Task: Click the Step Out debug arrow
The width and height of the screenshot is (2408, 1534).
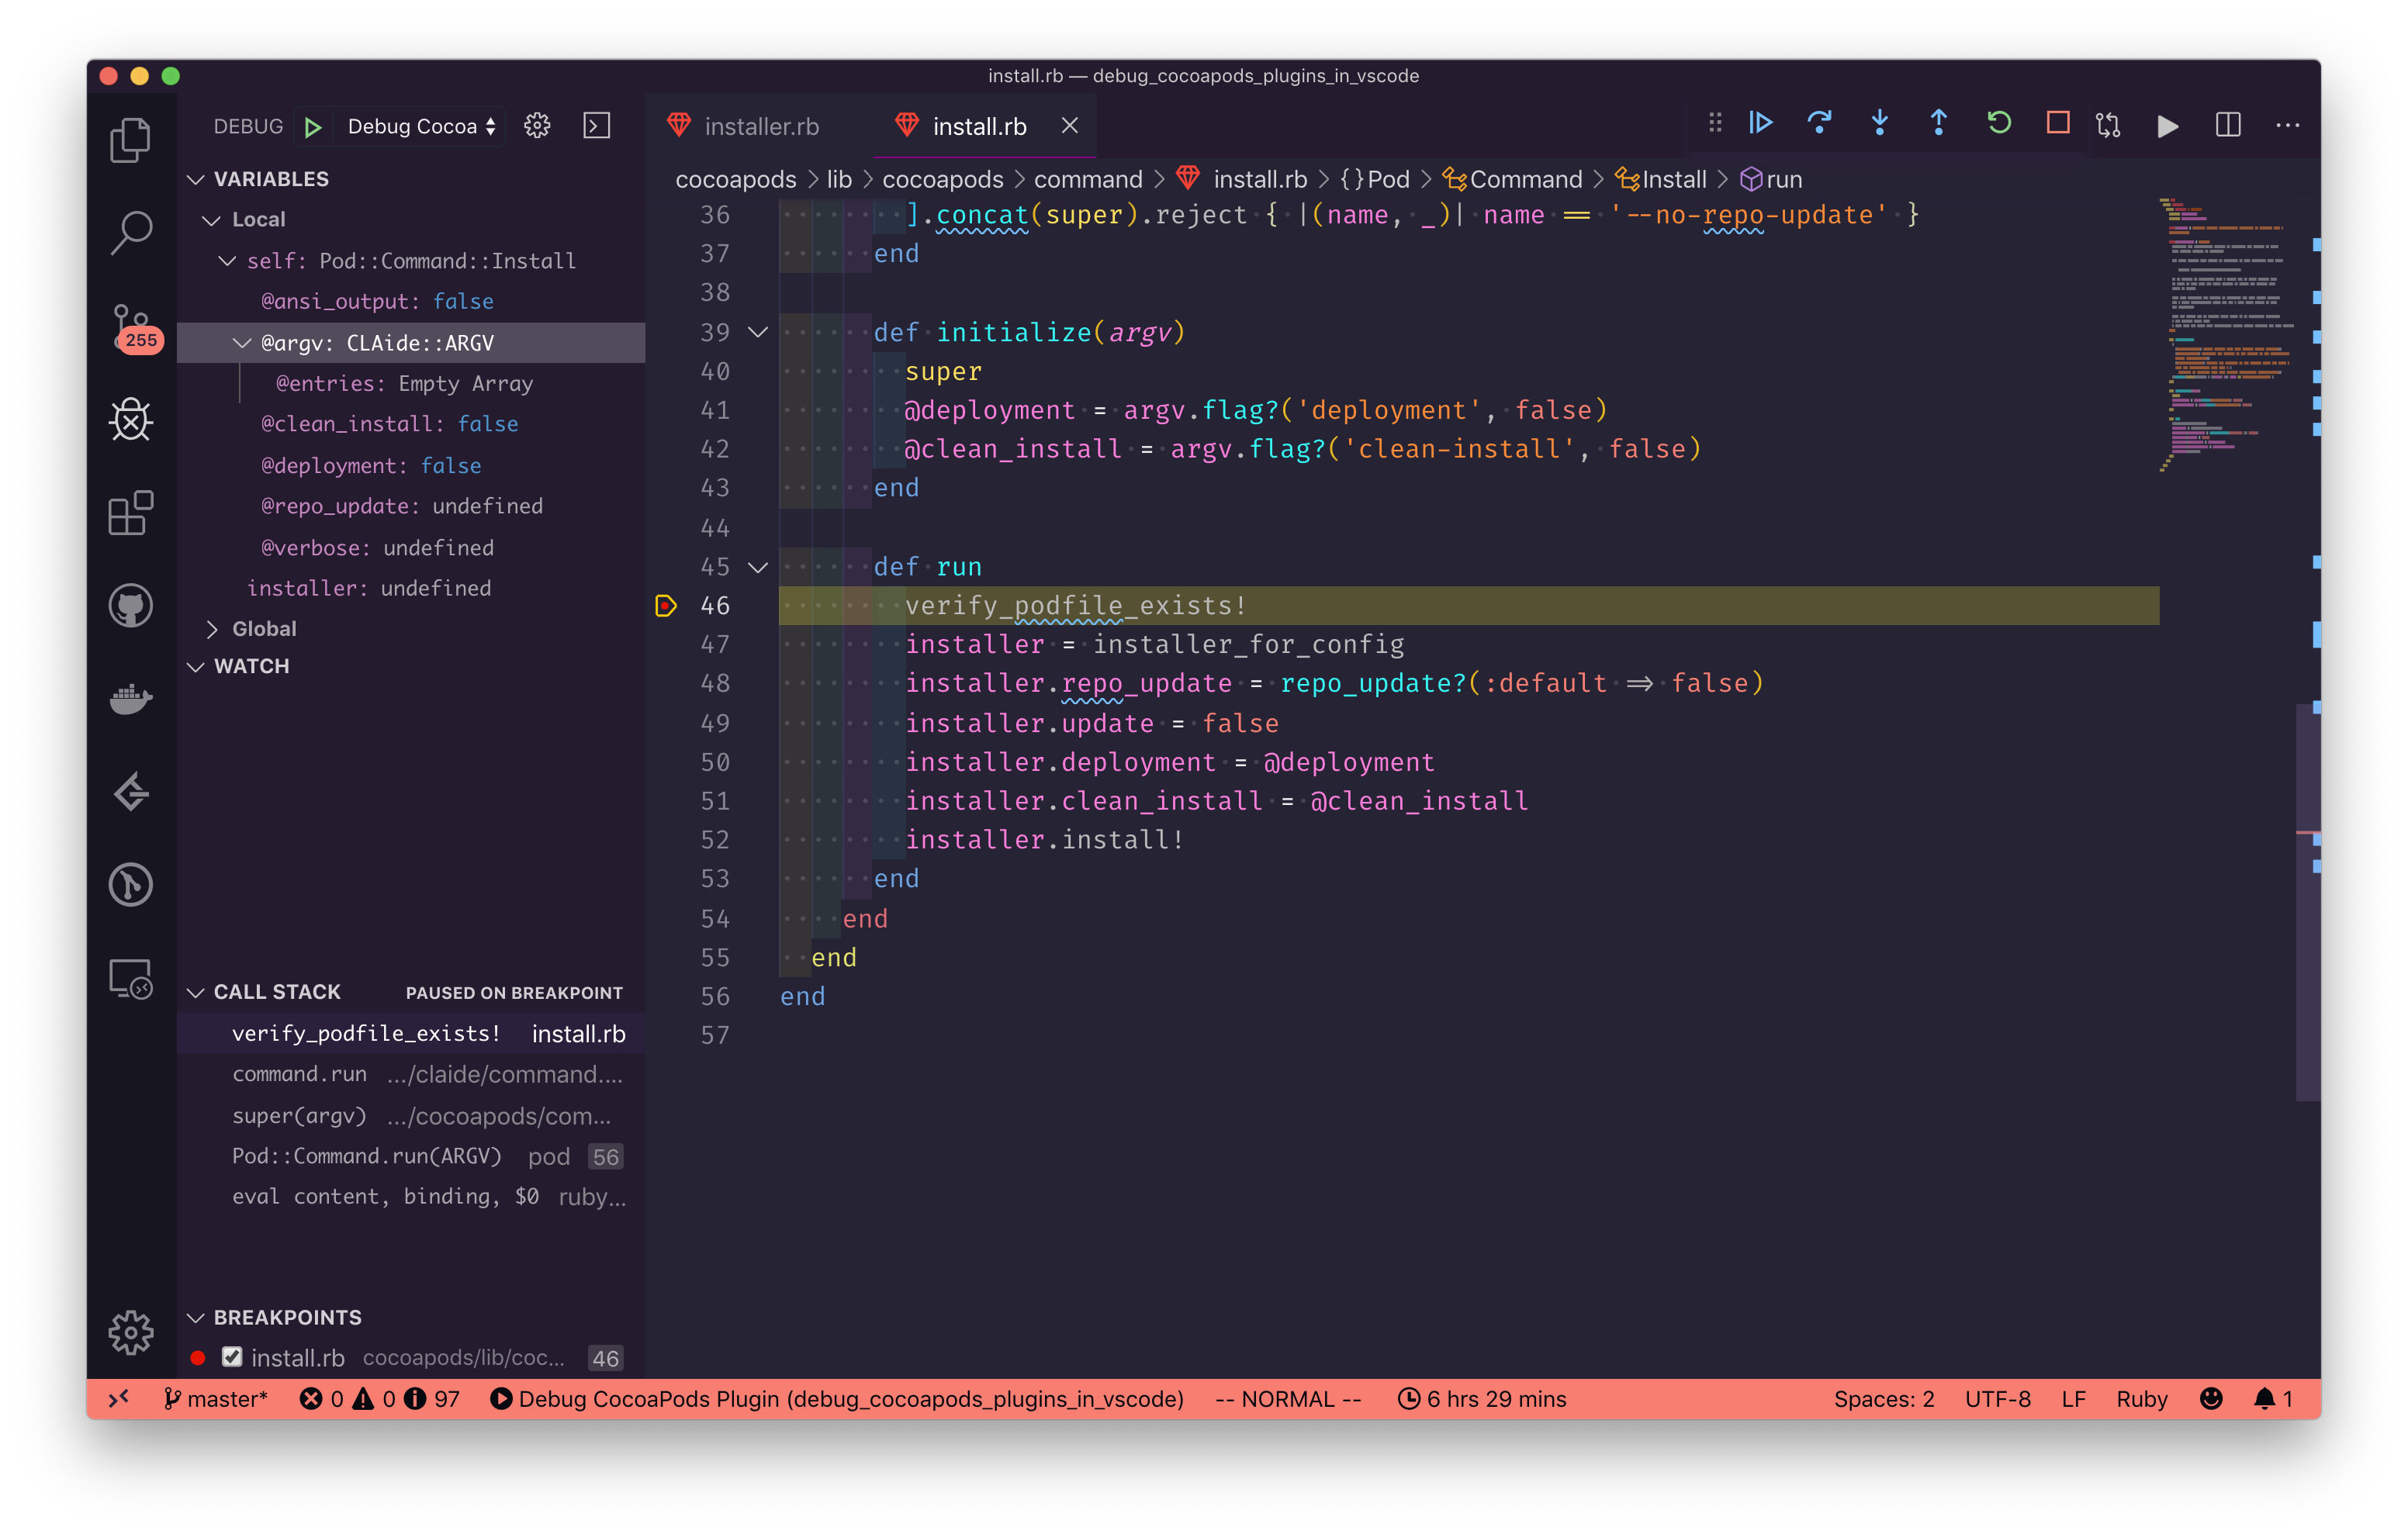Action: pyautogui.click(x=1938, y=123)
